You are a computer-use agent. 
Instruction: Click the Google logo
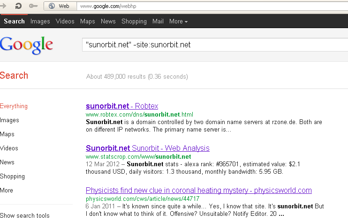pos(26,45)
